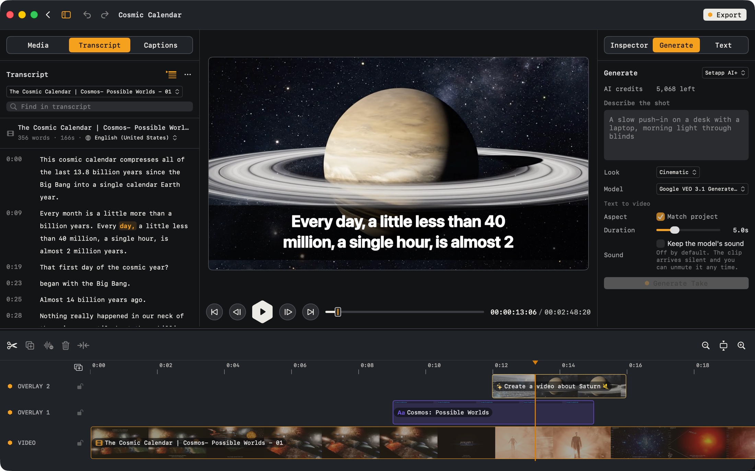Select the Generate tab
Viewport: 755px width, 471px height.
(676, 45)
